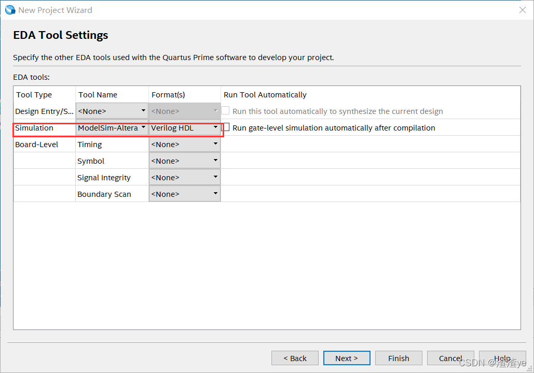The height and width of the screenshot is (373, 534).
Task: Cancel the project wizard
Action: (450, 358)
